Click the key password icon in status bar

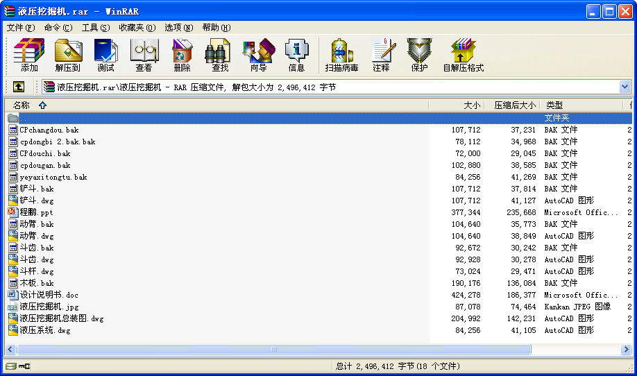pos(24,366)
